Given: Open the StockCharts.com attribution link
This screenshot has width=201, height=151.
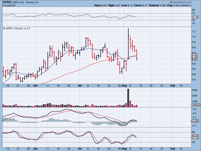Looking at the screenshot, I should [x=181, y=2].
